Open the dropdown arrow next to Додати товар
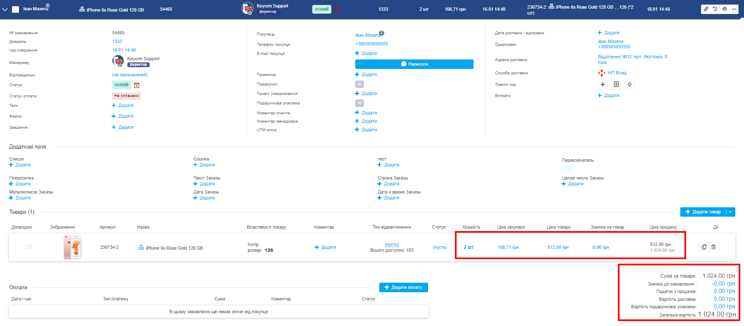The image size is (744, 326). click(731, 212)
